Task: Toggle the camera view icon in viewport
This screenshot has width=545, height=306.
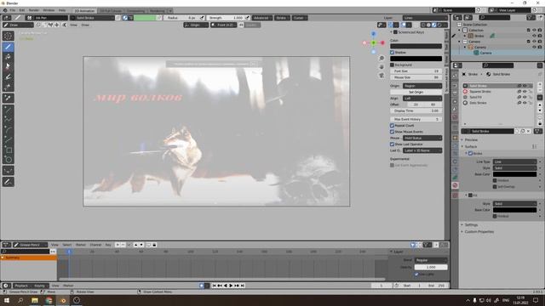Action: 381,75
